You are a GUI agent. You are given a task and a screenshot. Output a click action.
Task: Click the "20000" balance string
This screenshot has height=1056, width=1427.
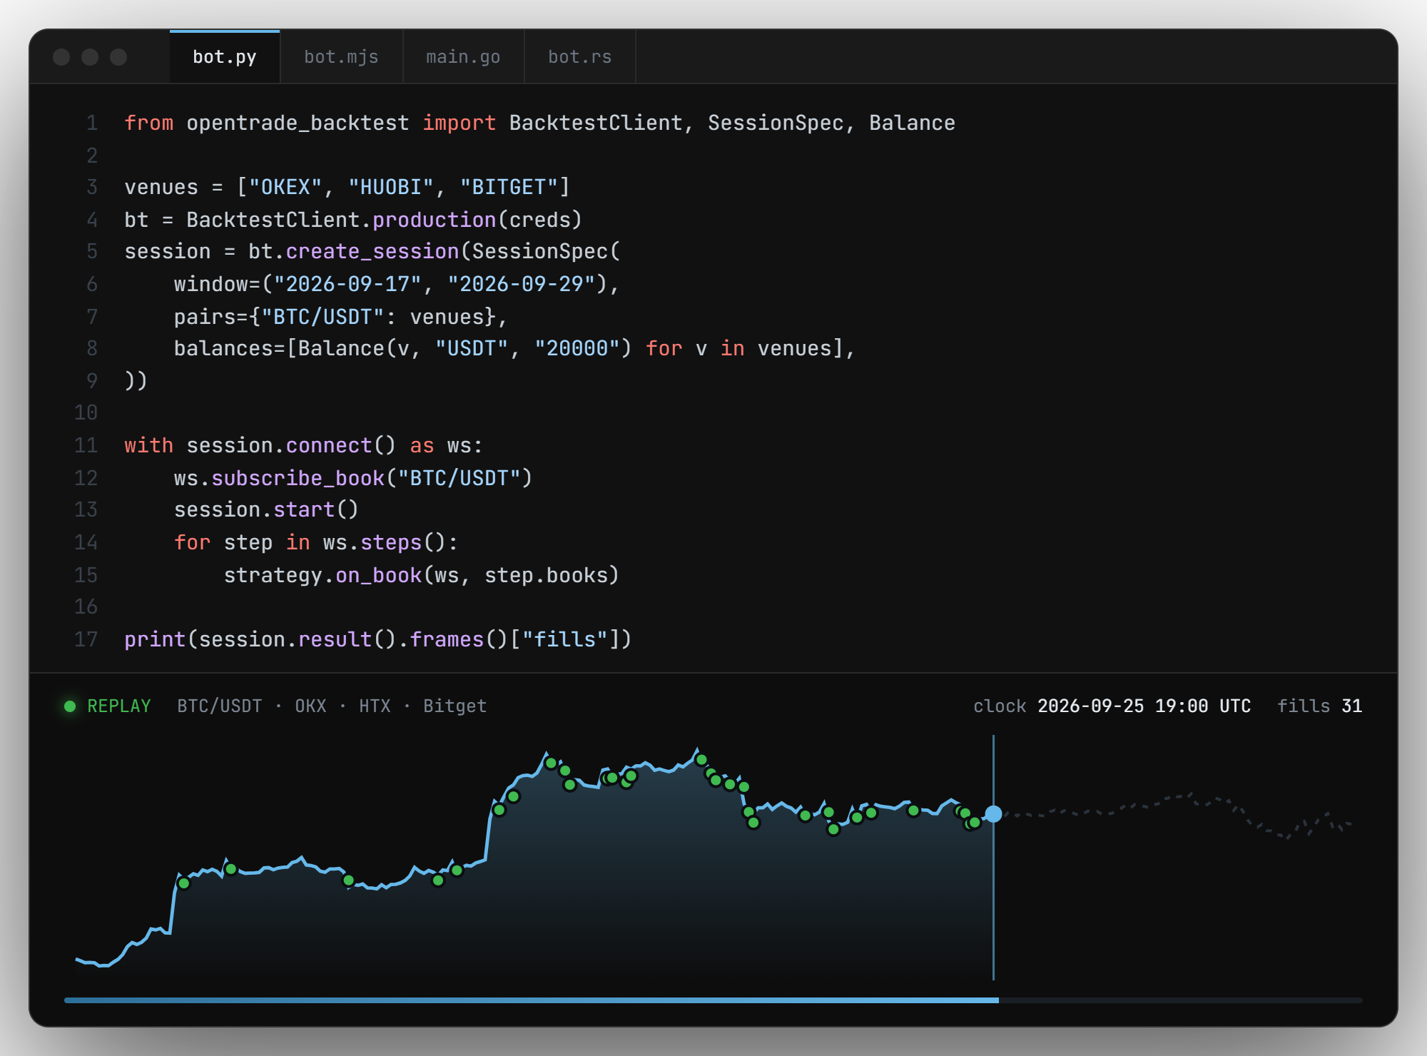577,349
